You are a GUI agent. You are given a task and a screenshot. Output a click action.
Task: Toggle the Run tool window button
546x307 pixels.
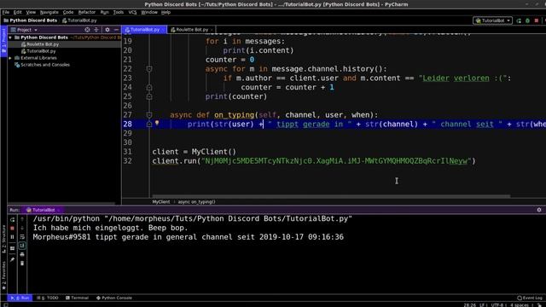[x=20, y=298]
